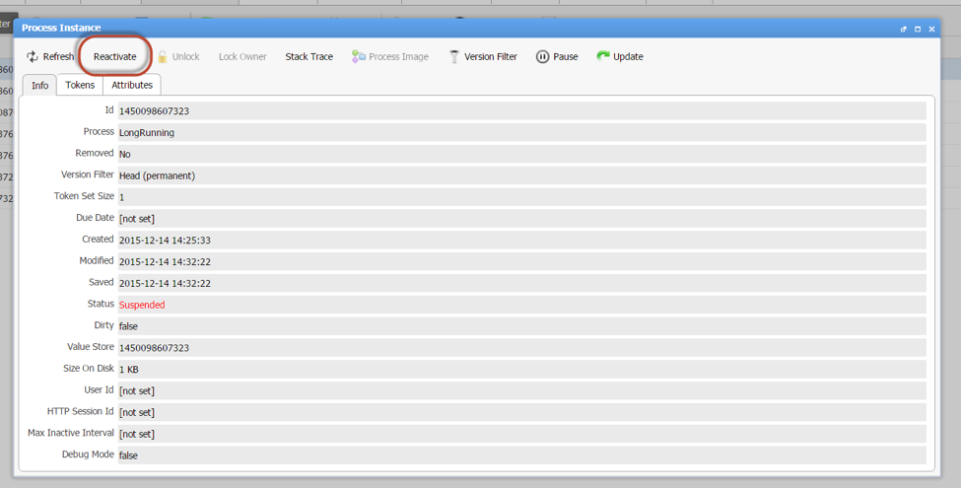961x488 pixels.
Task: Click the HTTP Session Id [not set] value
Action: pos(137,413)
